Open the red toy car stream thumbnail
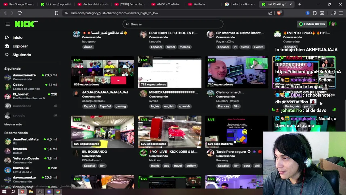 (x=170, y=132)
